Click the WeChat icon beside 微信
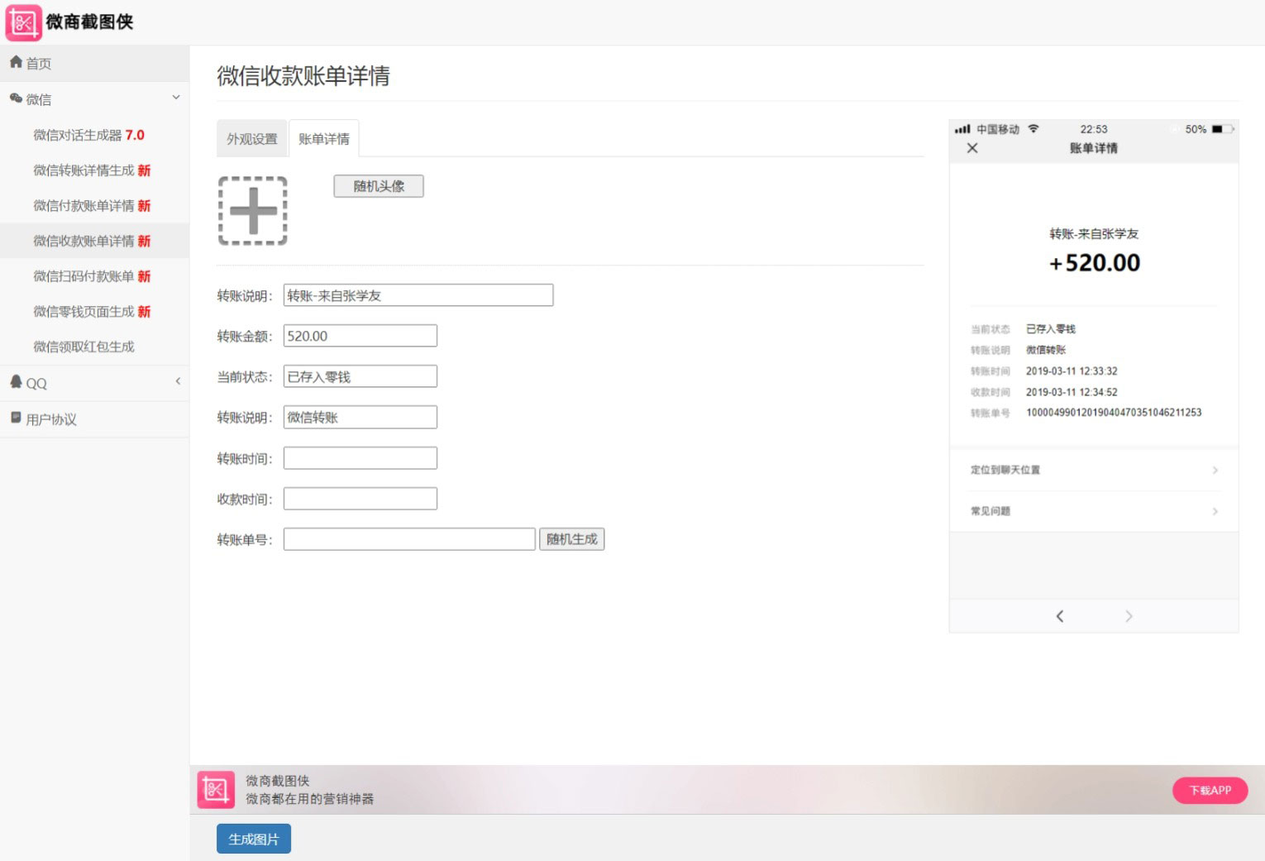 click(x=16, y=98)
